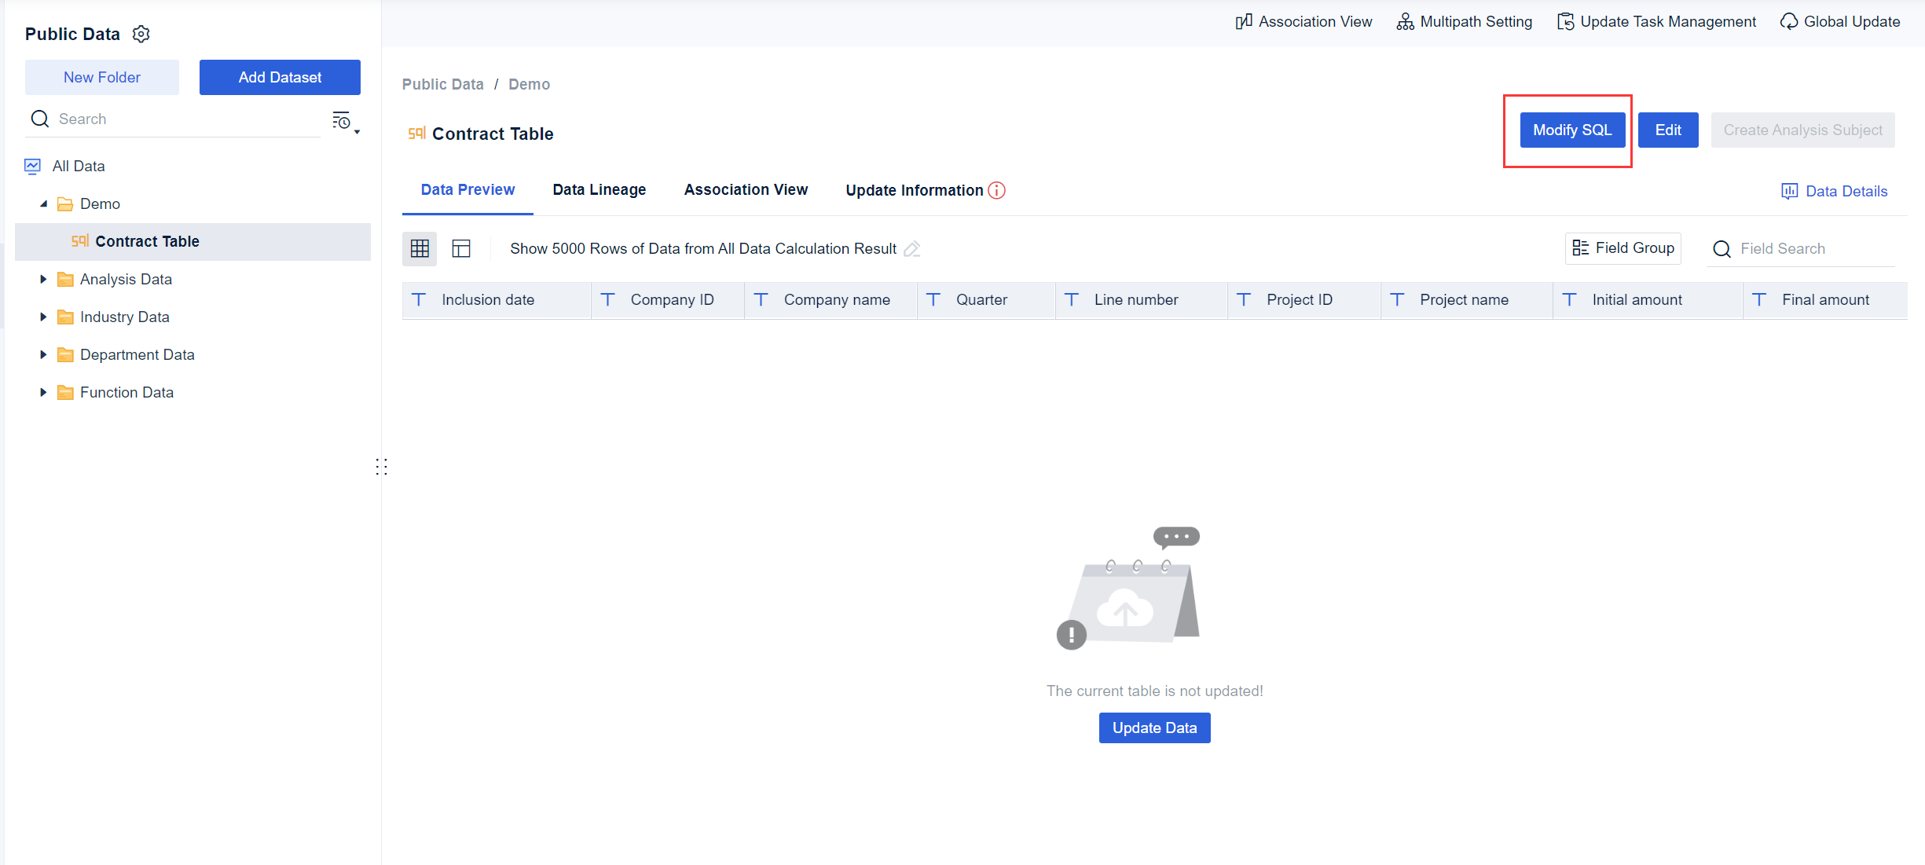The height and width of the screenshot is (865, 1925).
Task: Expand the Function Data folder
Action: click(43, 393)
